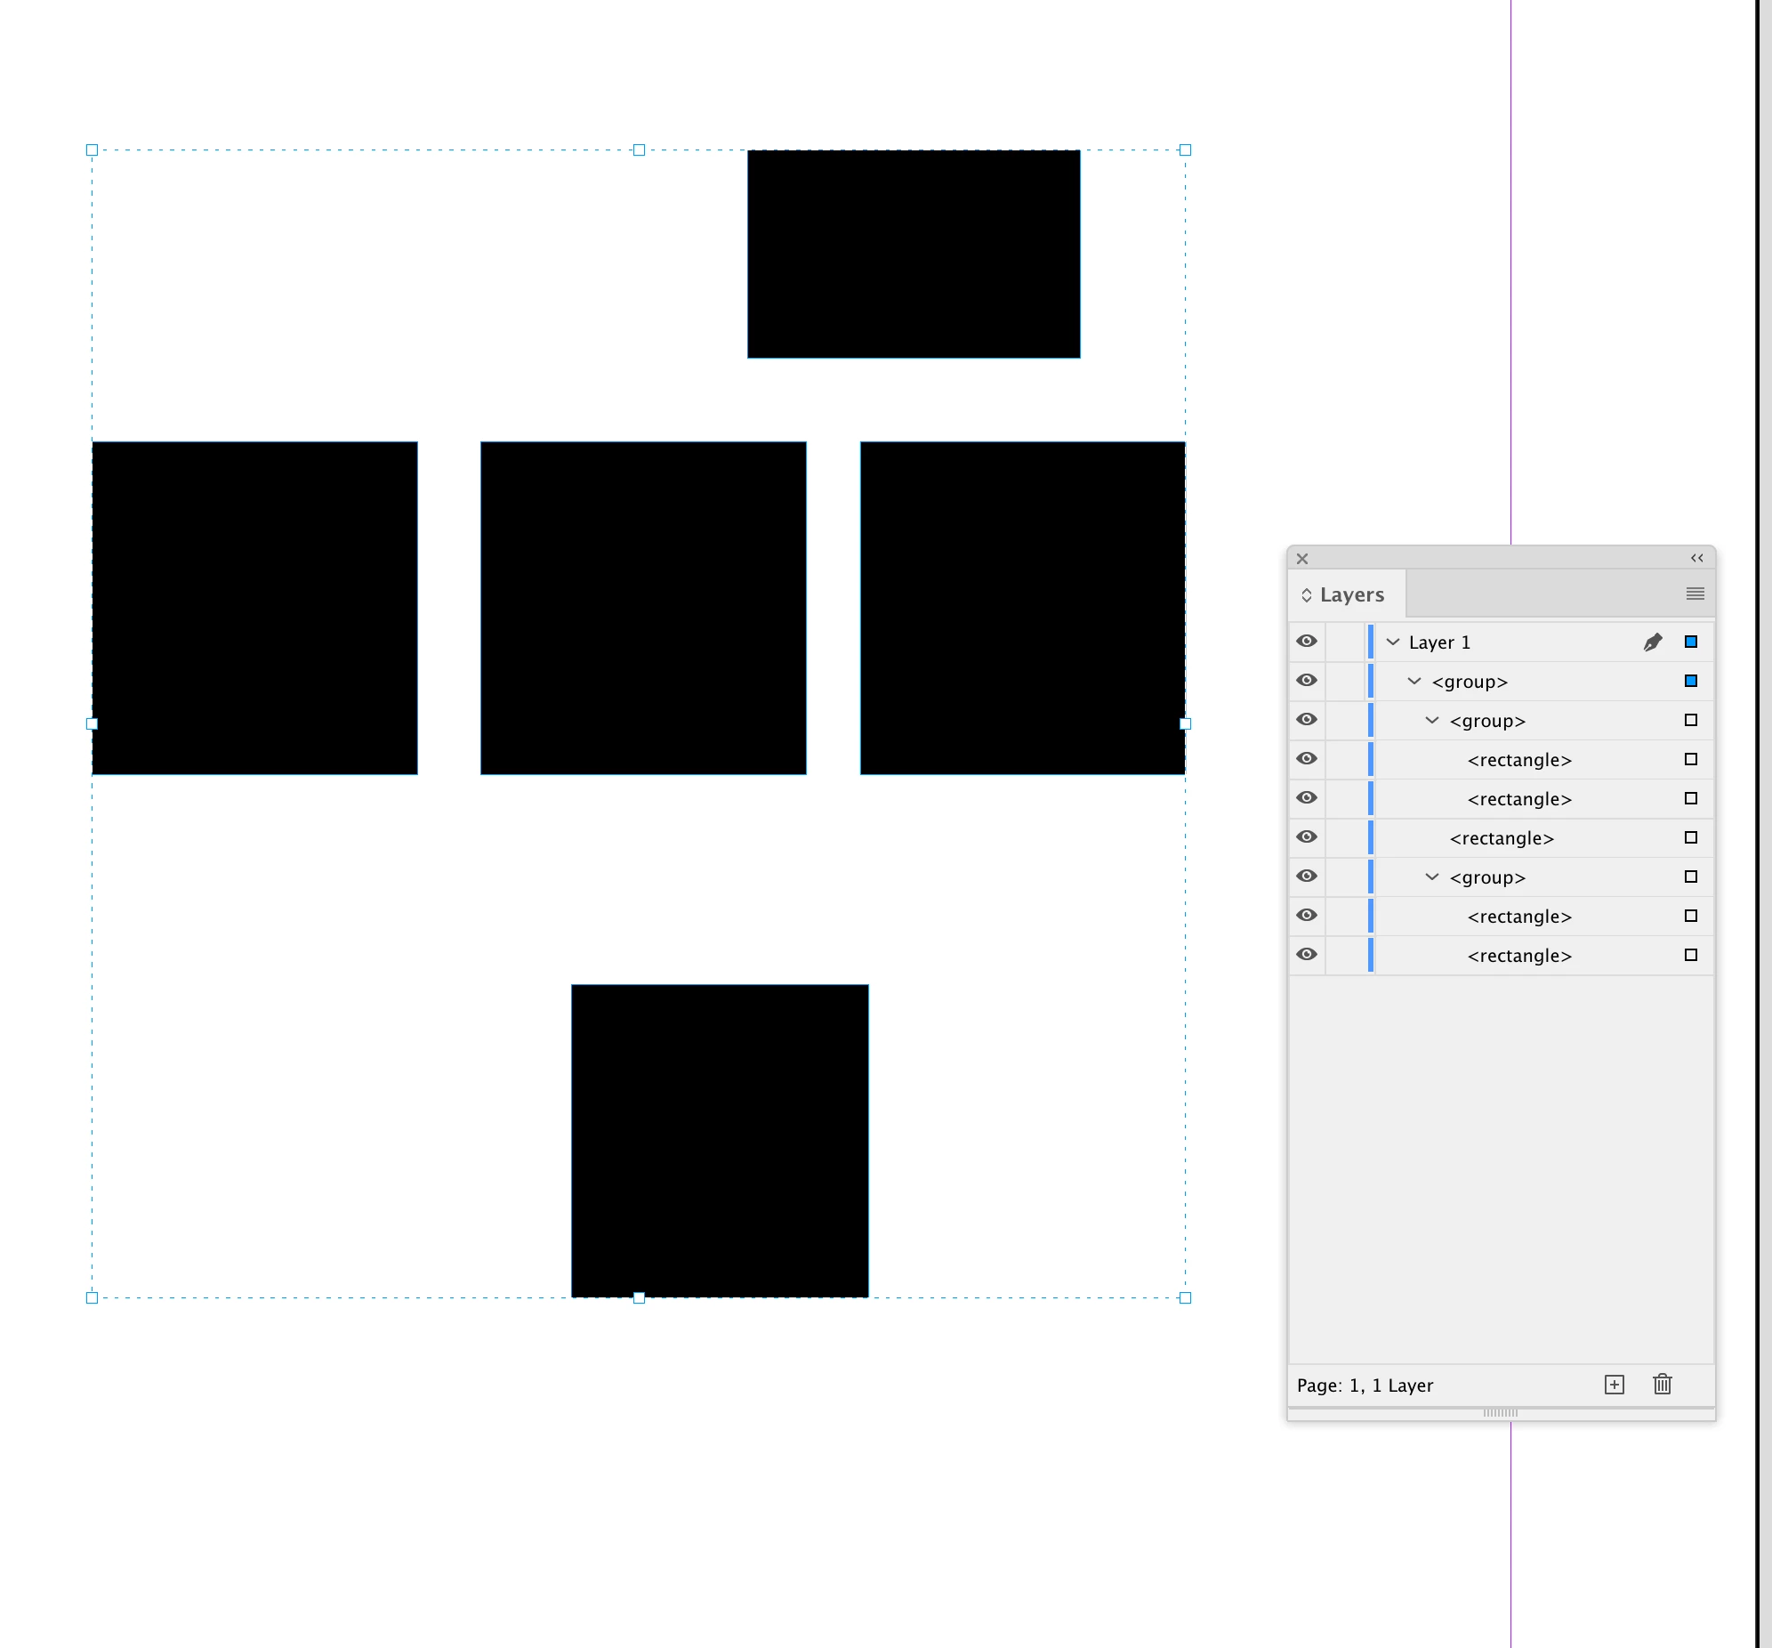Click the delete selected layers trash icon
Image resolution: width=1772 pixels, height=1648 pixels.
pos(1662,1385)
